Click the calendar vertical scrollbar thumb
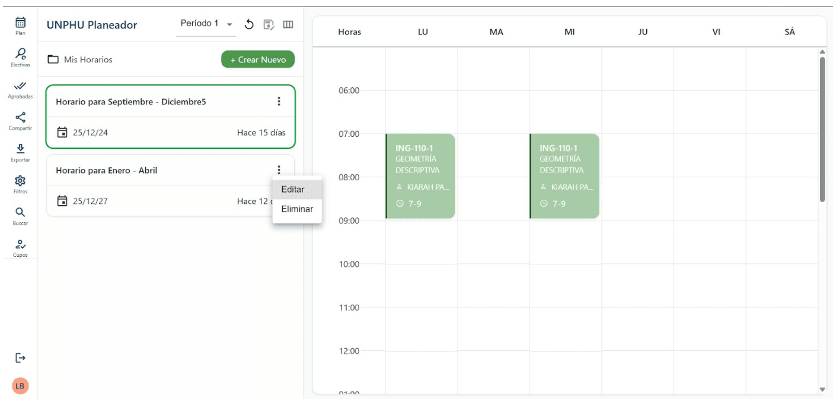This screenshot has width=833, height=399. [822, 129]
